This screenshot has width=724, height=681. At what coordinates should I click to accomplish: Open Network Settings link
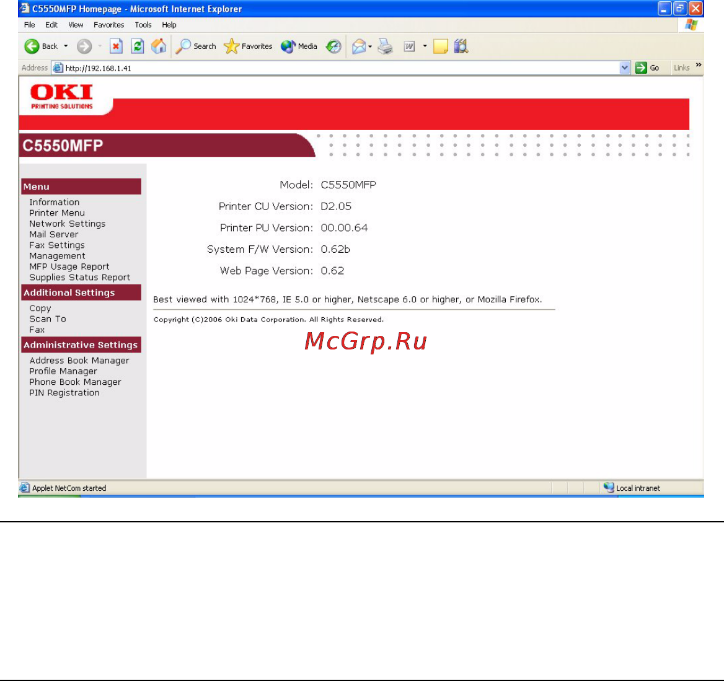coord(68,224)
